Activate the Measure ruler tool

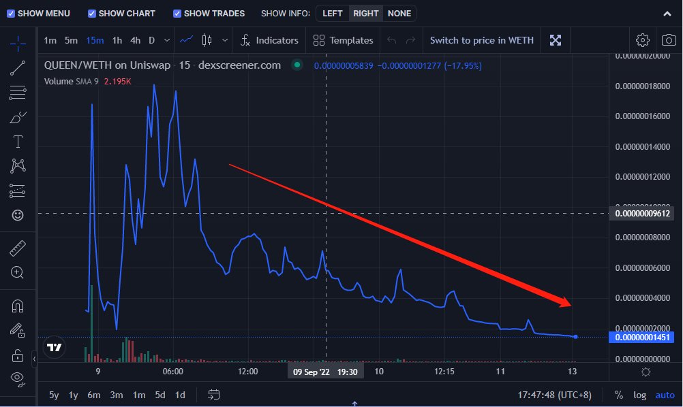click(18, 247)
